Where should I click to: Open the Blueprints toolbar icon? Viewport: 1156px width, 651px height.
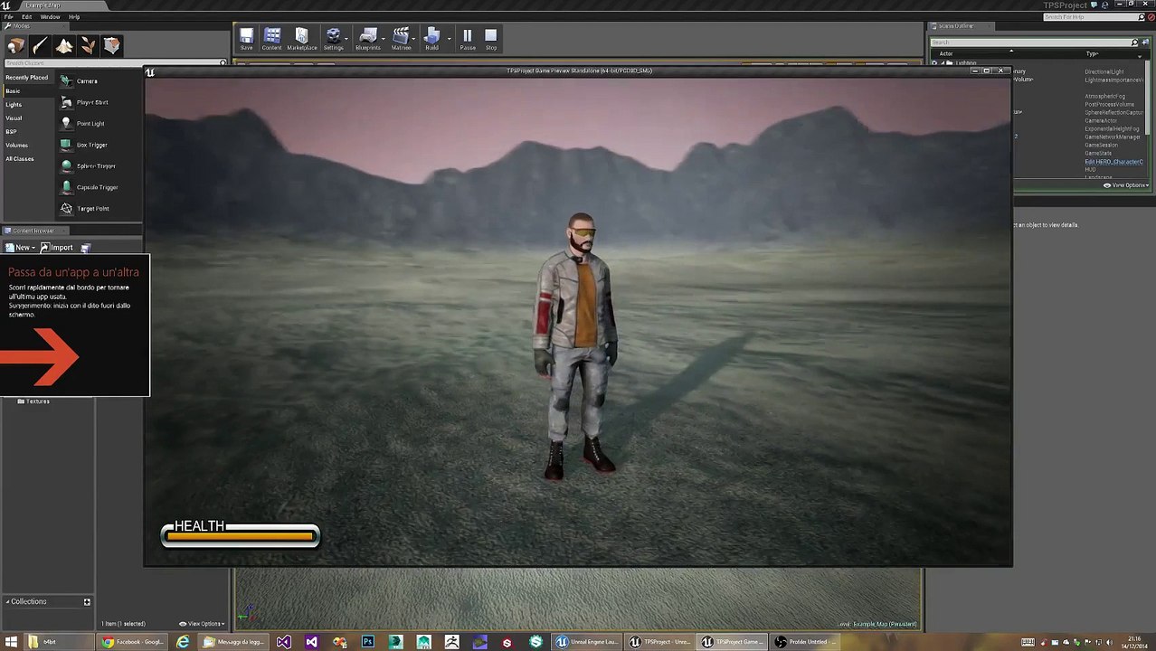368,39
